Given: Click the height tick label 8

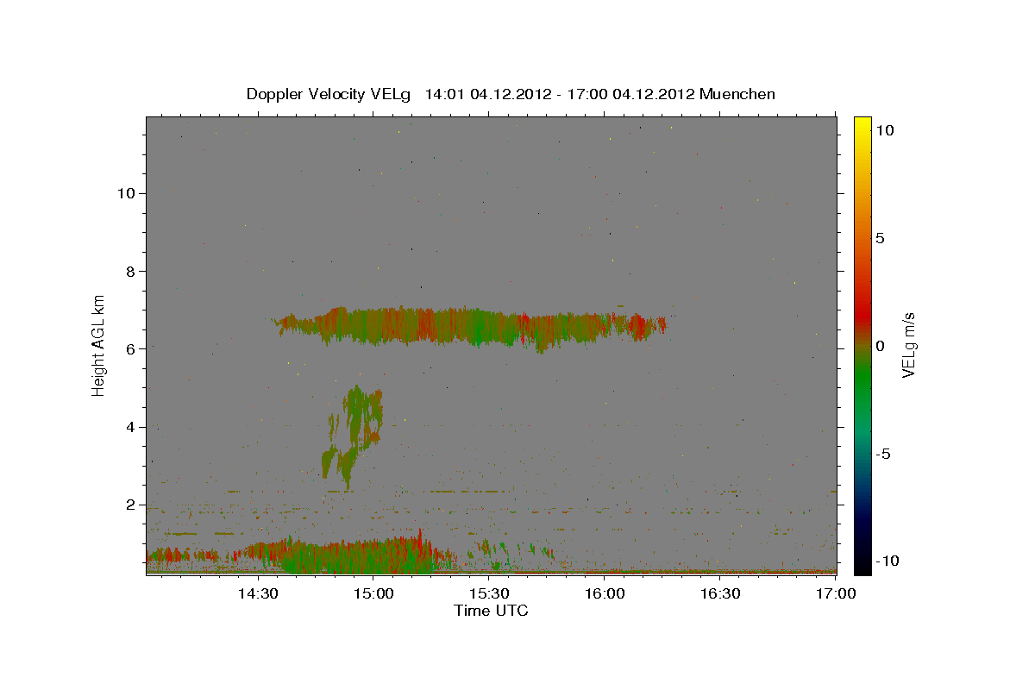Looking at the screenshot, I should (x=129, y=271).
